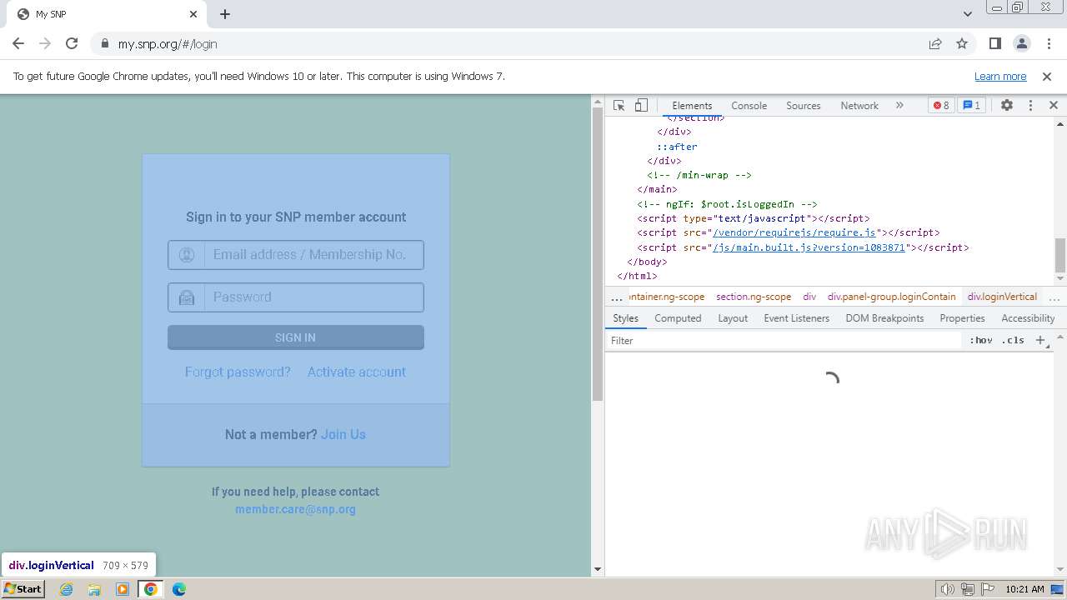This screenshot has height=600, width=1067.
Task: Switch to the Network tab
Action: coord(859,106)
